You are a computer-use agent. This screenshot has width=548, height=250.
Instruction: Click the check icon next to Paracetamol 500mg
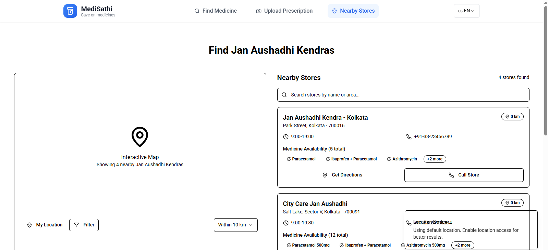coord(289,245)
